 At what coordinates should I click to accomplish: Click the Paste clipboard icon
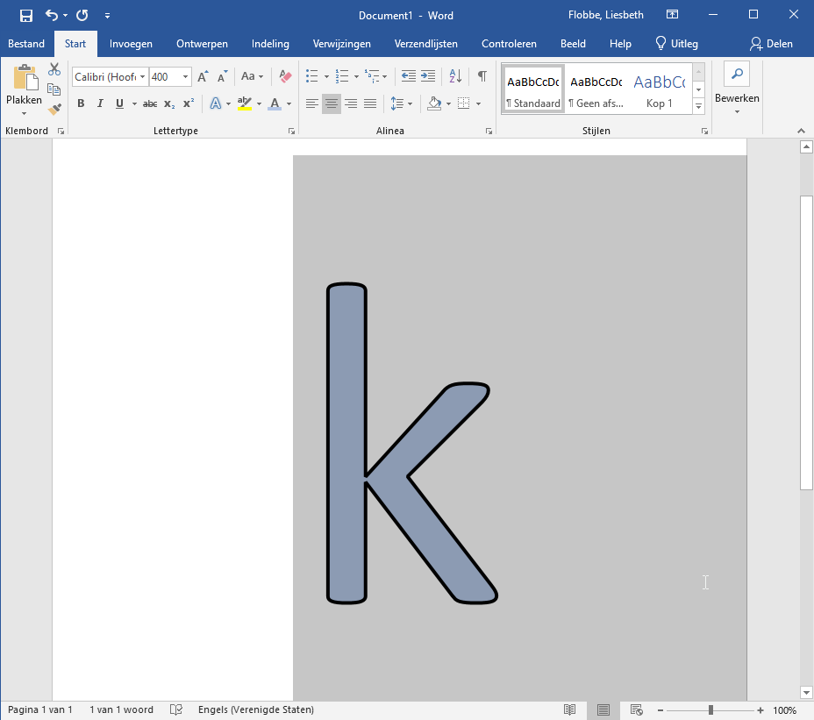point(25,77)
